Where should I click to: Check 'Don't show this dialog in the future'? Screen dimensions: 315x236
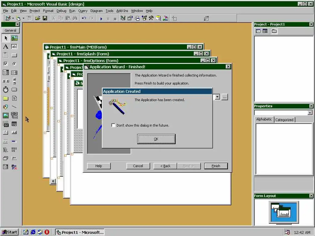tap(113, 125)
